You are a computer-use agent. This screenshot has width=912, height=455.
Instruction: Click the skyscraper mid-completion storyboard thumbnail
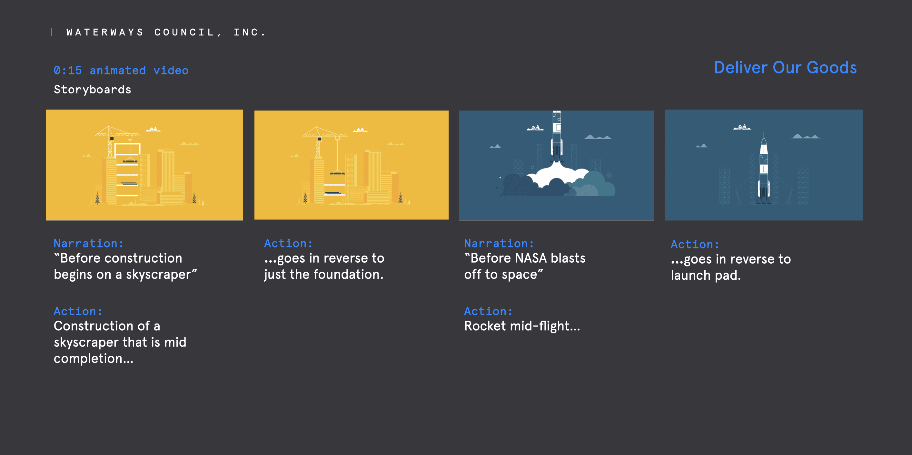coord(144,165)
